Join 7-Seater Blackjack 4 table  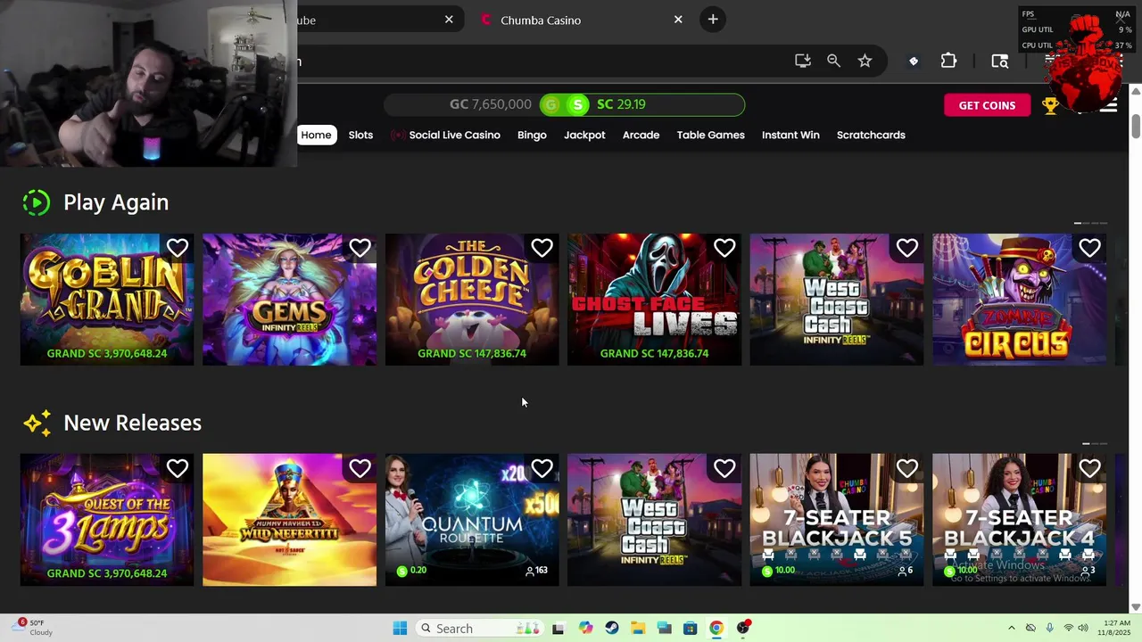tap(1019, 520)
